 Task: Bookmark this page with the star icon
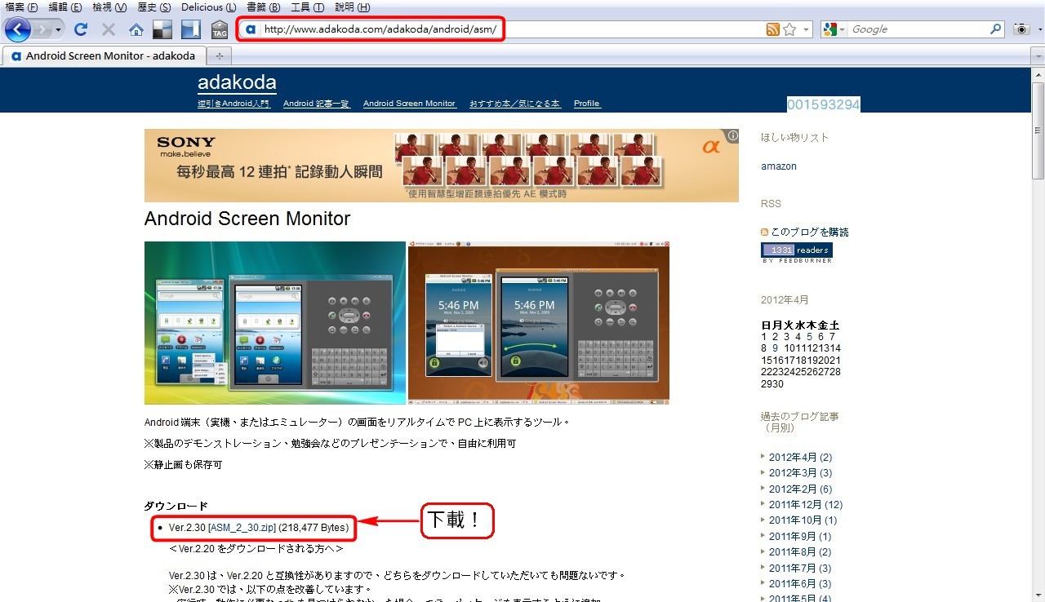point(789,29)
